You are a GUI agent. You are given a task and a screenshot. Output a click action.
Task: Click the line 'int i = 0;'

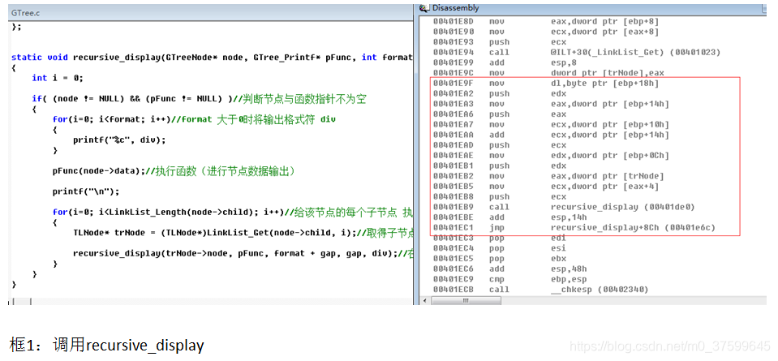58,78
